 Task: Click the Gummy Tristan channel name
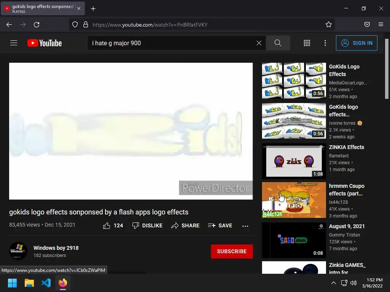(344, 235)
